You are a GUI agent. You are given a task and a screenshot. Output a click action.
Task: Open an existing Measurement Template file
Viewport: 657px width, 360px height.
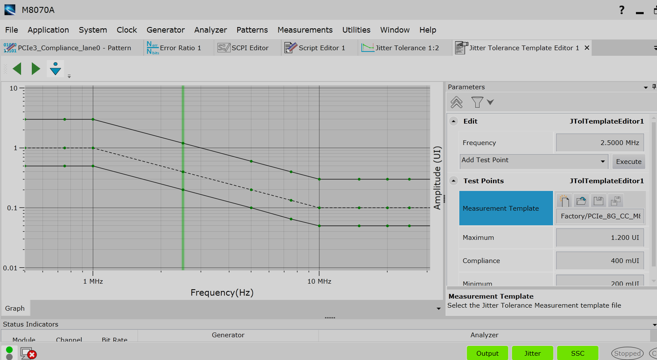pos(581,200)
